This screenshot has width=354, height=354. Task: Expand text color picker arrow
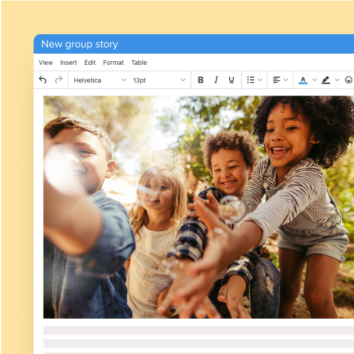[x=315, y=80]
